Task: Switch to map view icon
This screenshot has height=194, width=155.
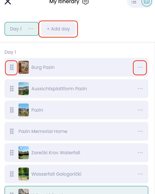Action: tap(147, 2)
